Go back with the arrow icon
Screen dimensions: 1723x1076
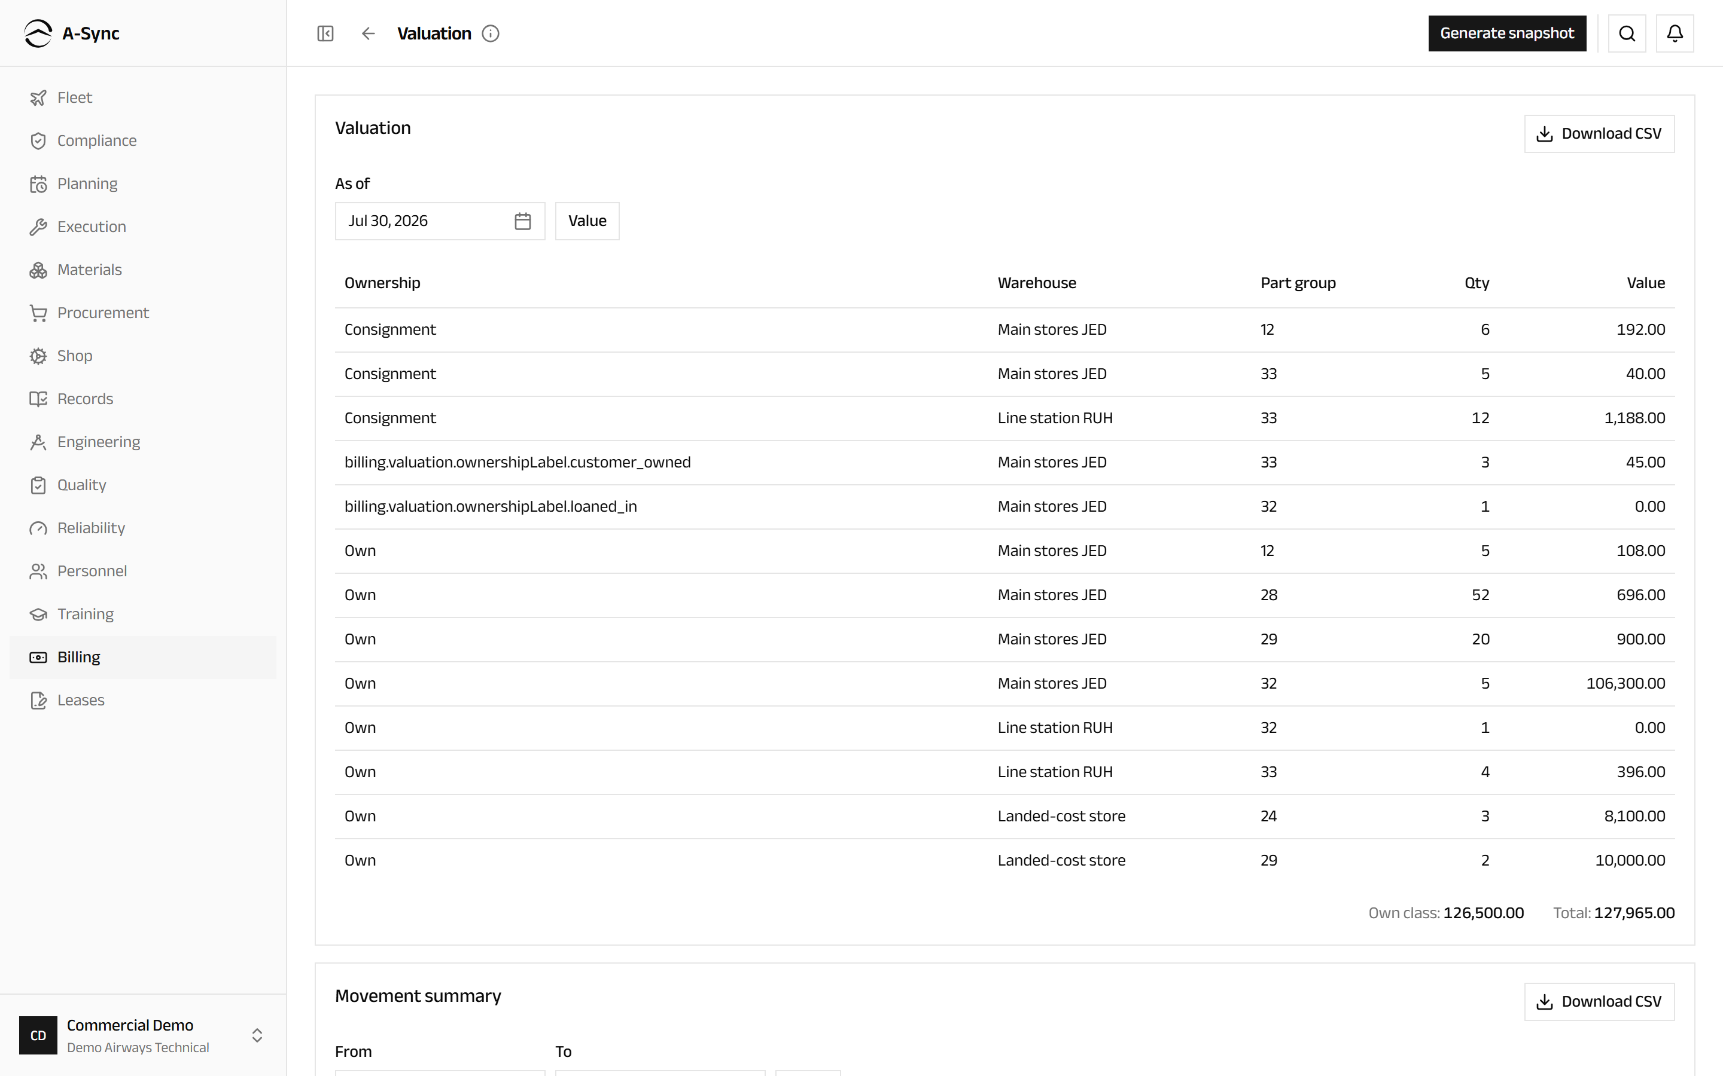(x=368, y=33)
